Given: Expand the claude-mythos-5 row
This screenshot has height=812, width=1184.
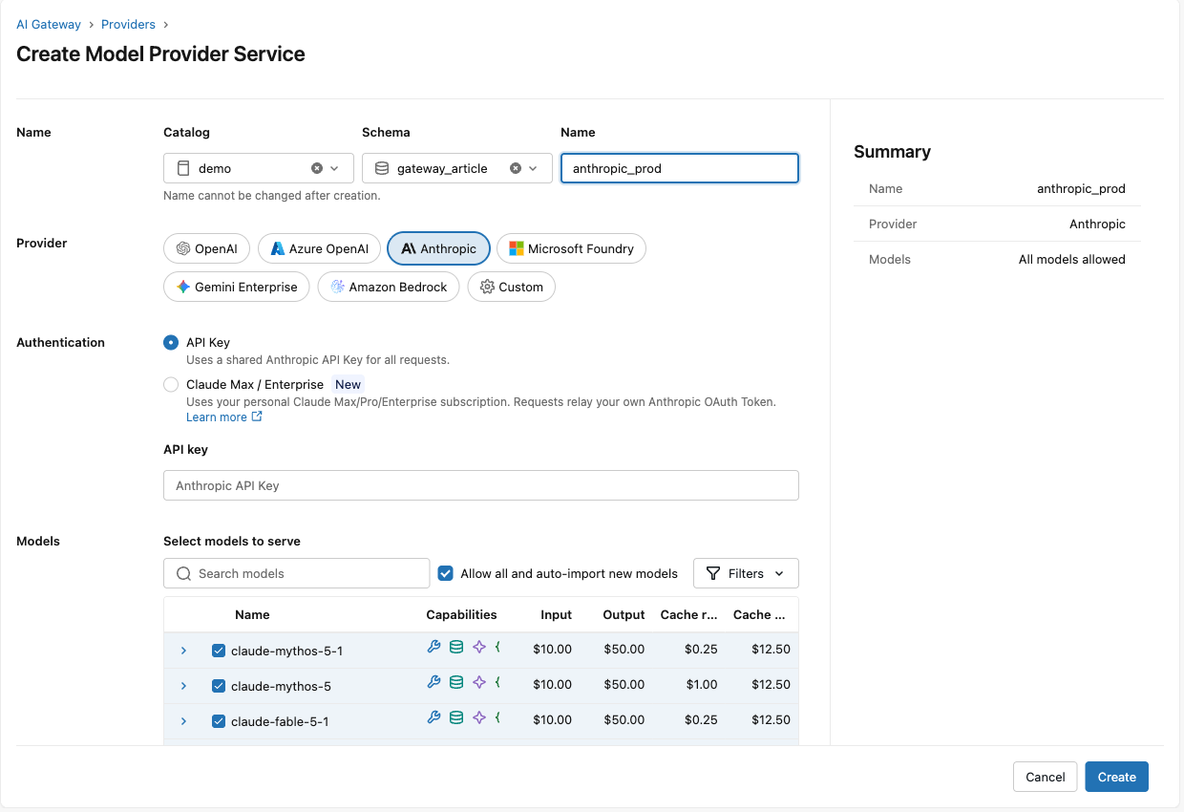Looking at the screenshot, I should [x=184, y=686].
